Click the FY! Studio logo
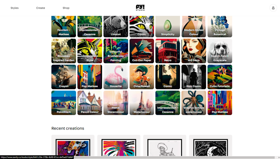The image size is (280, 159). (140, 8)
